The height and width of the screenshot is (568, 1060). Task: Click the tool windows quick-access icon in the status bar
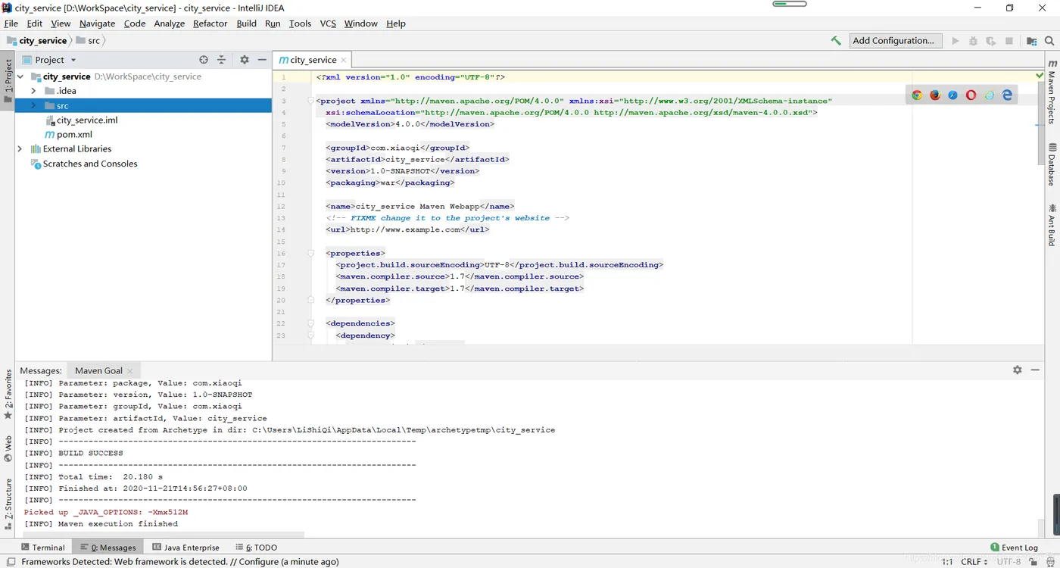[x=11, y=562]
